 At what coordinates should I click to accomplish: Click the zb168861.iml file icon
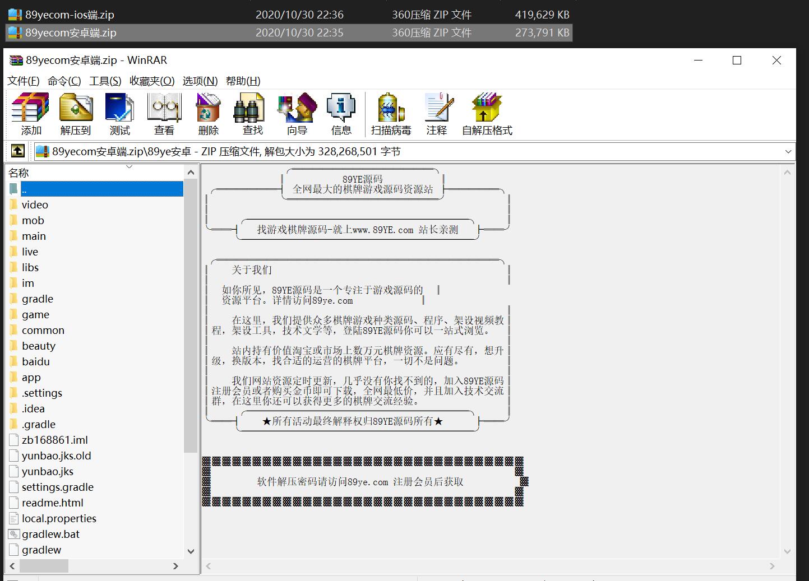14,440
